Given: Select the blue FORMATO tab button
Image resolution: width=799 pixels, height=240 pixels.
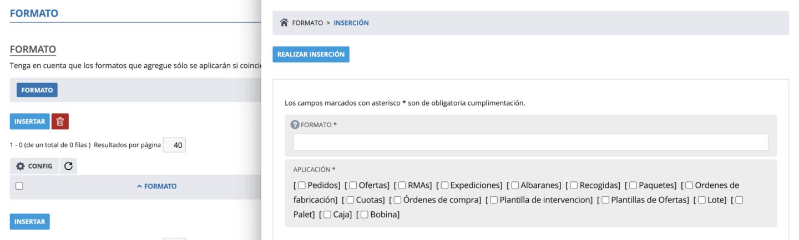Looking at the screenshot, I should point(37,90).
